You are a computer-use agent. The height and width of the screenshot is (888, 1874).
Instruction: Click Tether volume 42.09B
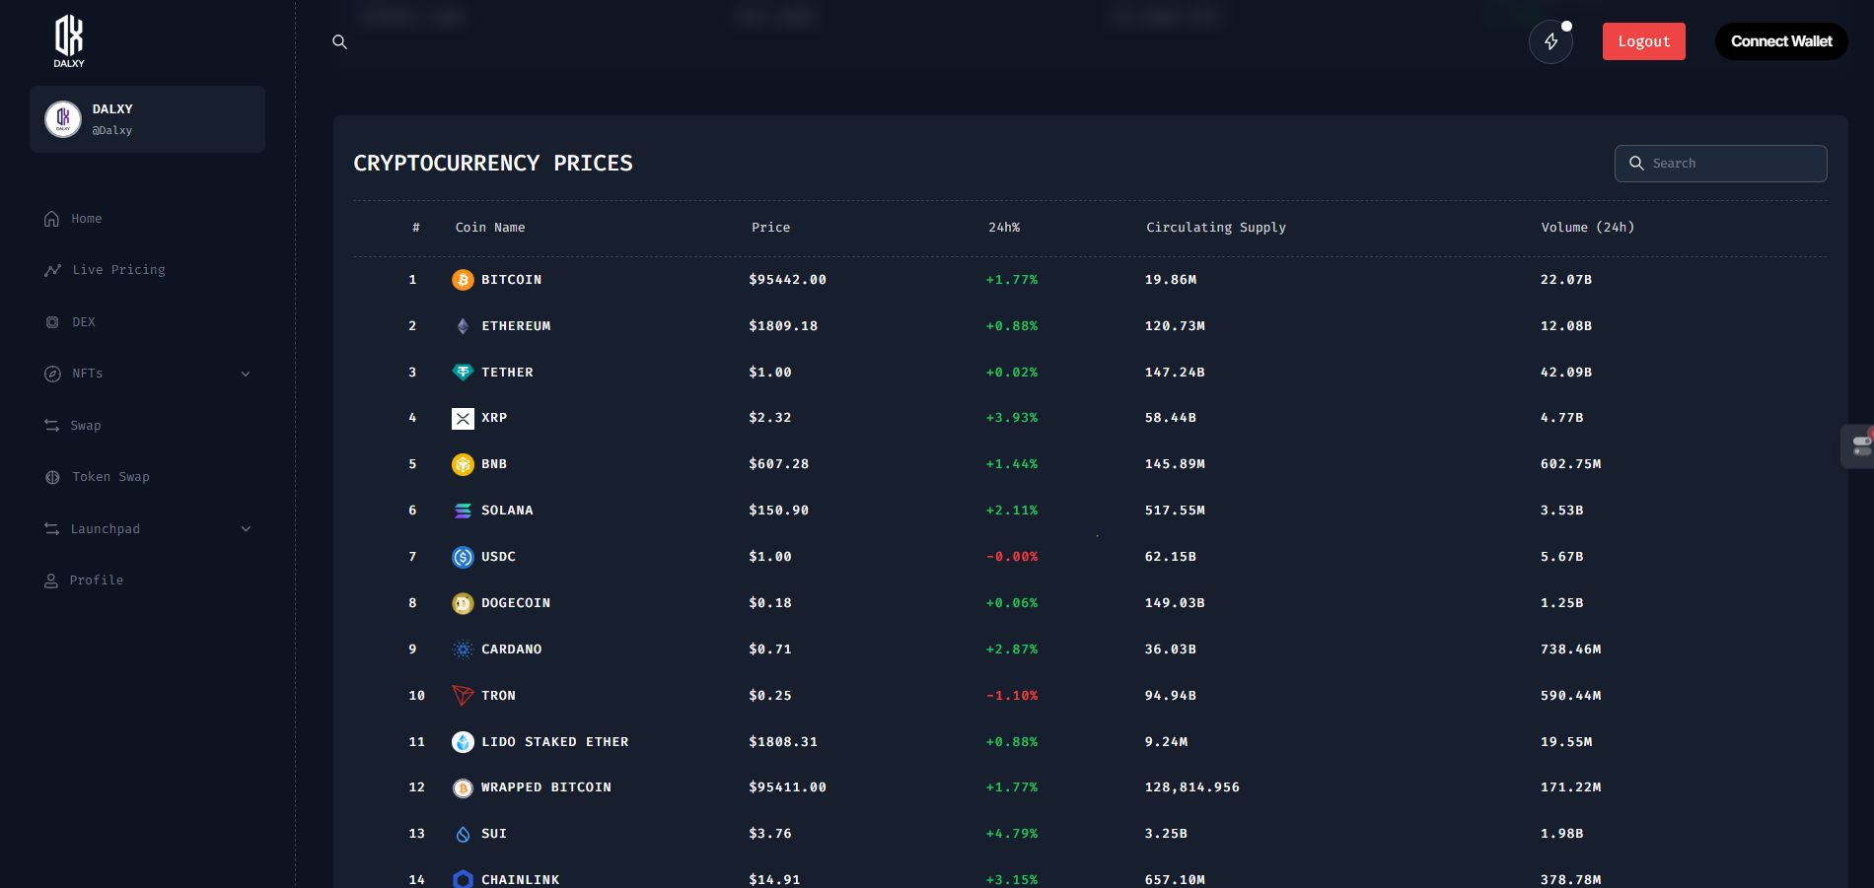(x=1565, y=373)
